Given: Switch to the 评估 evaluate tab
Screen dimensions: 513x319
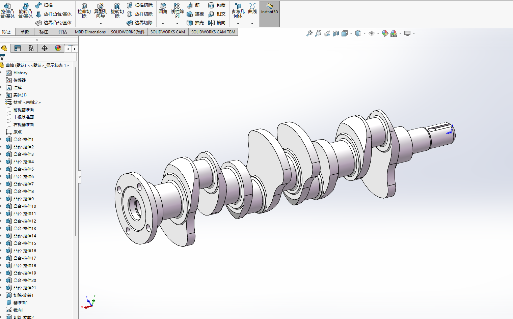Looking at the screenshot, I should point(63,32).
